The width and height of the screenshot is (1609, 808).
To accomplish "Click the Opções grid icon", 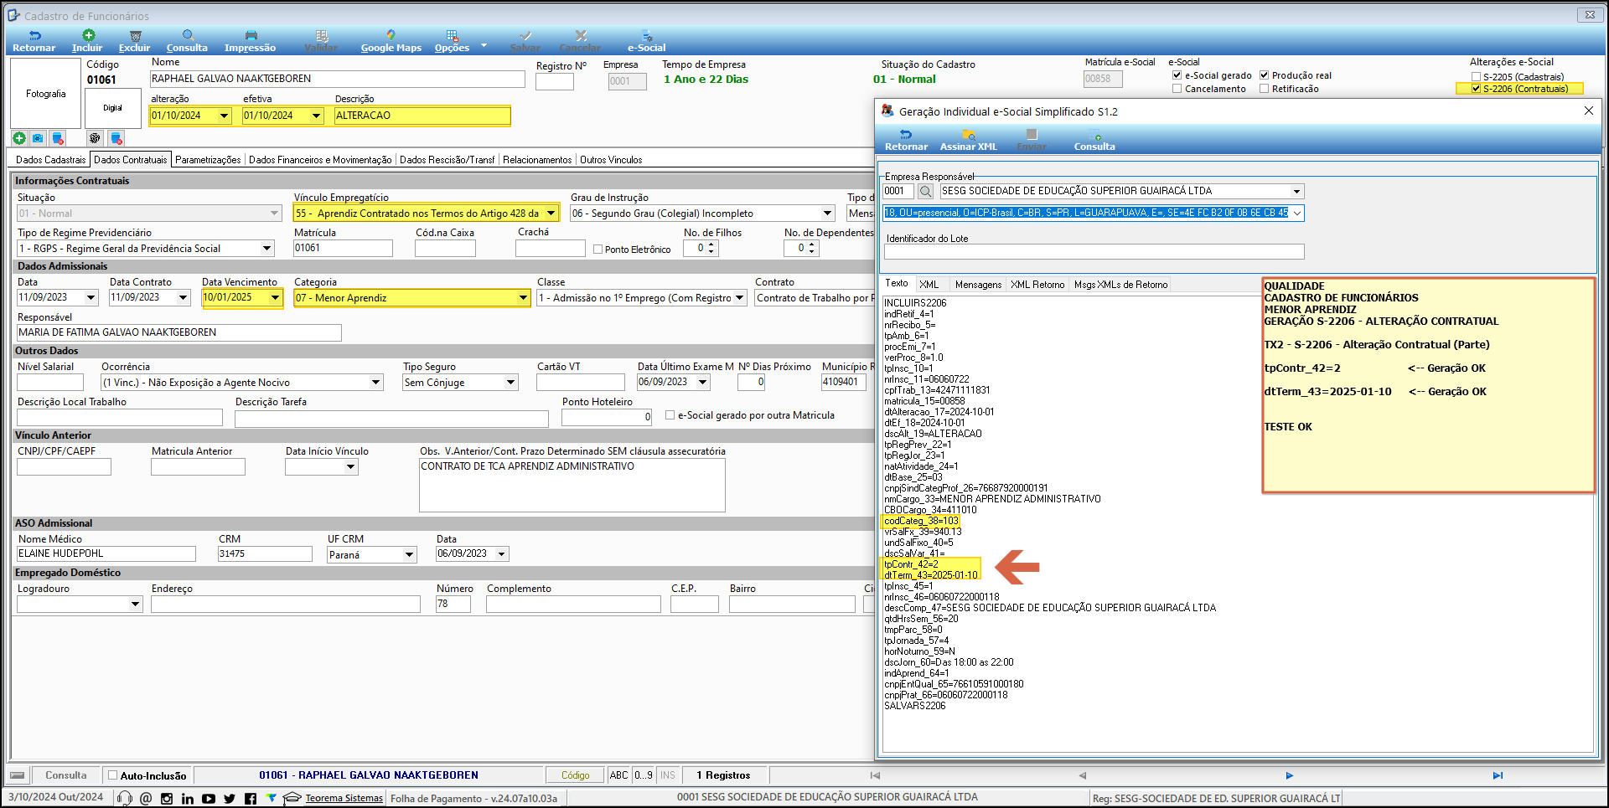I will (x=452, y=35).
